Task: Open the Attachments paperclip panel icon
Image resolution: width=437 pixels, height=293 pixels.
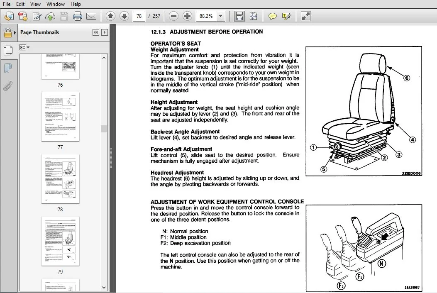Action: 8,86
